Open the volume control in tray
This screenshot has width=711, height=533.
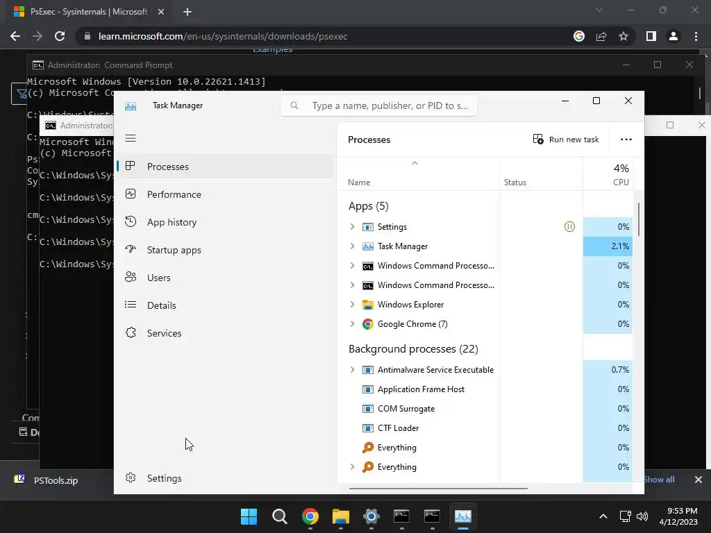pos(642,516)
